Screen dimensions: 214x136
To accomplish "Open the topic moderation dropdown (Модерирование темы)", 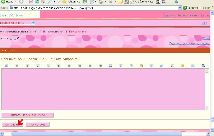I will 17,23.
